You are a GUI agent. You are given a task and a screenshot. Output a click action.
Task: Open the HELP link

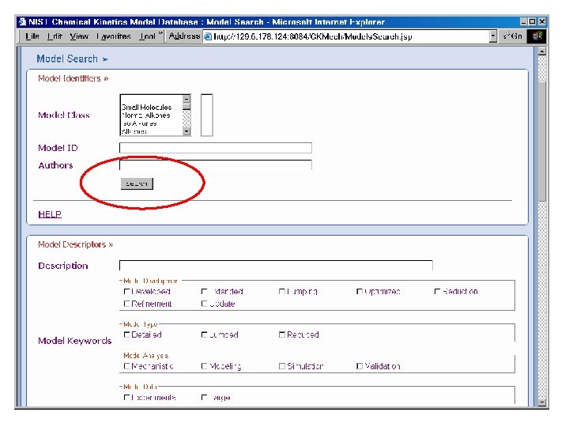point(50,214)
